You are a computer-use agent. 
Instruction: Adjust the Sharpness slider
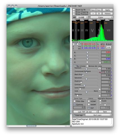point(77,96)
